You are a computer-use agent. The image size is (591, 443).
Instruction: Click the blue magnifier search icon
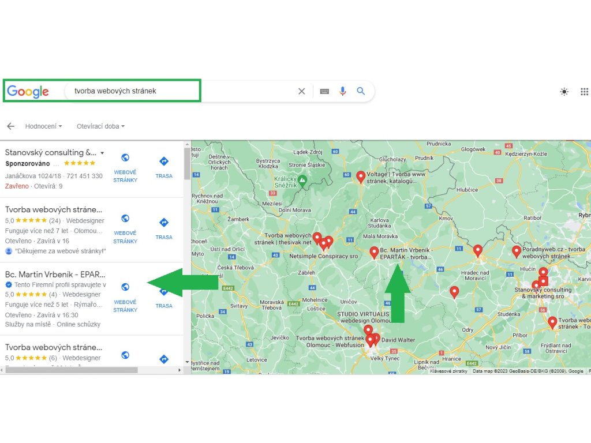pyautogui.click(x=361, y=91)
